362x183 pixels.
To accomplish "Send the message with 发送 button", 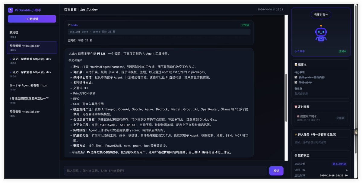I will pos(276,171).
